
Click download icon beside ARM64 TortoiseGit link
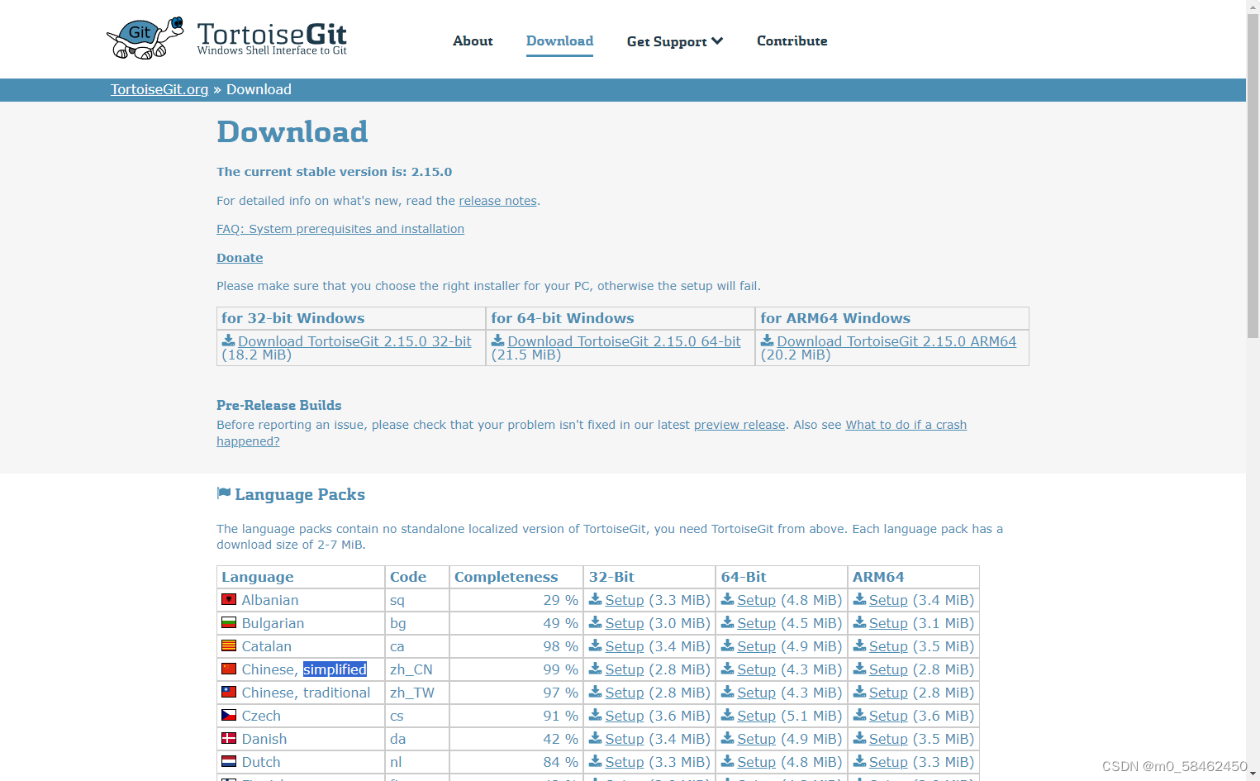click(x=768, y=340)
